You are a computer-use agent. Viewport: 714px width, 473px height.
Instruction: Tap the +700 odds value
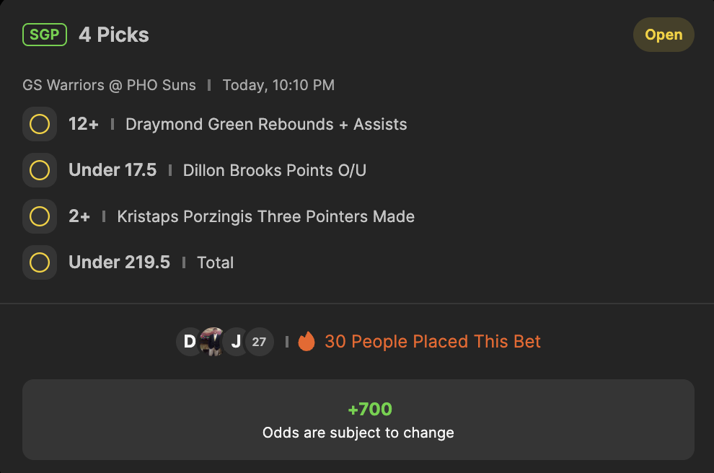[x=370, y=409]
